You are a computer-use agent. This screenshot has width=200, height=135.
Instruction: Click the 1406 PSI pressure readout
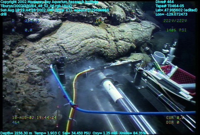[176, 30]
